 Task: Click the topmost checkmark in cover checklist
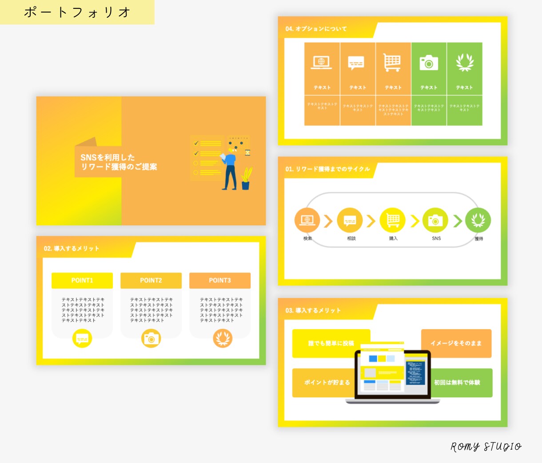[196, 143]
